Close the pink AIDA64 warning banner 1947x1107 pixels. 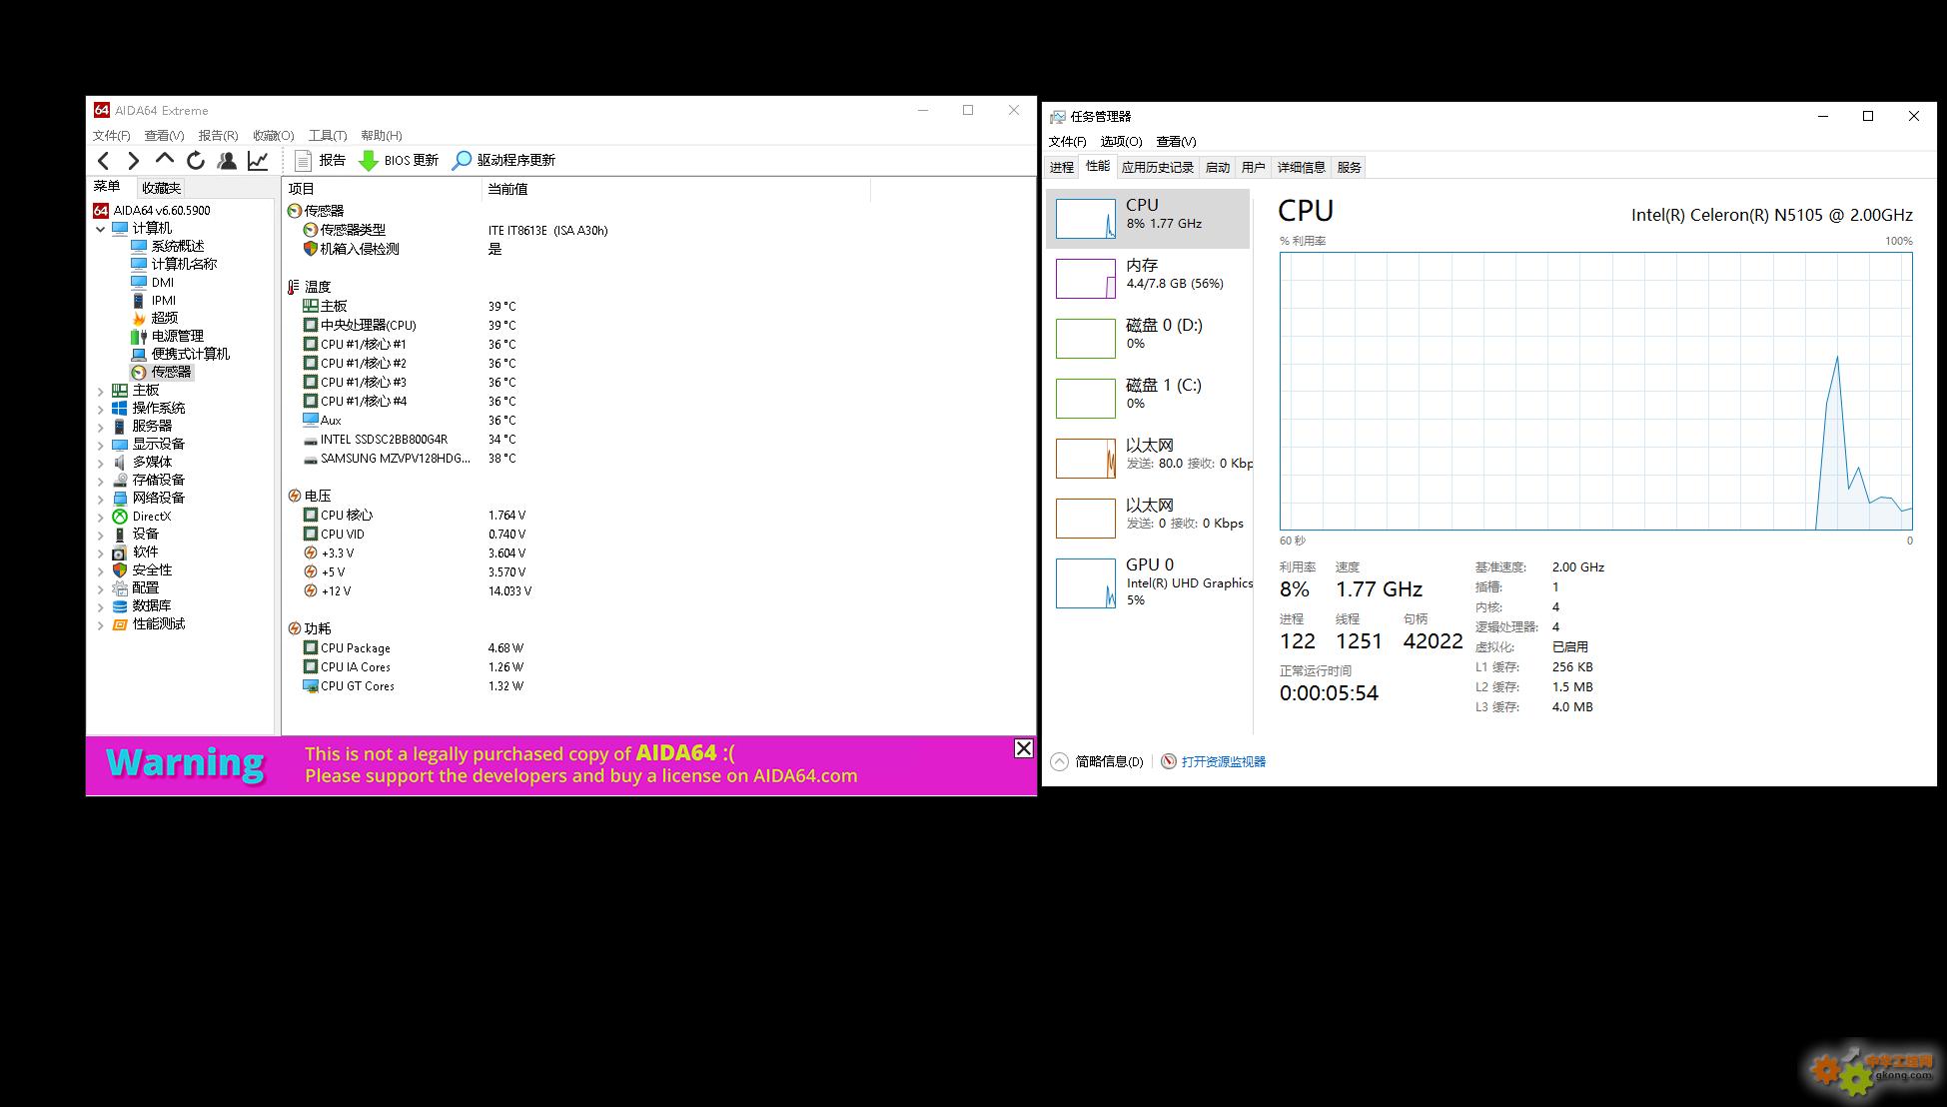tap(1023, 748)
